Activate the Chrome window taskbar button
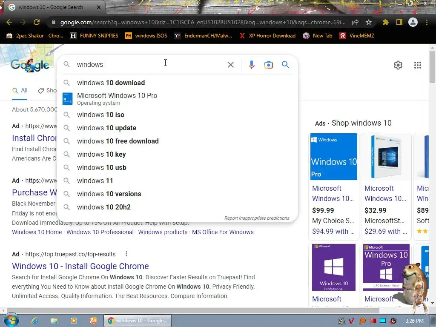The image size is (436, 327). 138,321
